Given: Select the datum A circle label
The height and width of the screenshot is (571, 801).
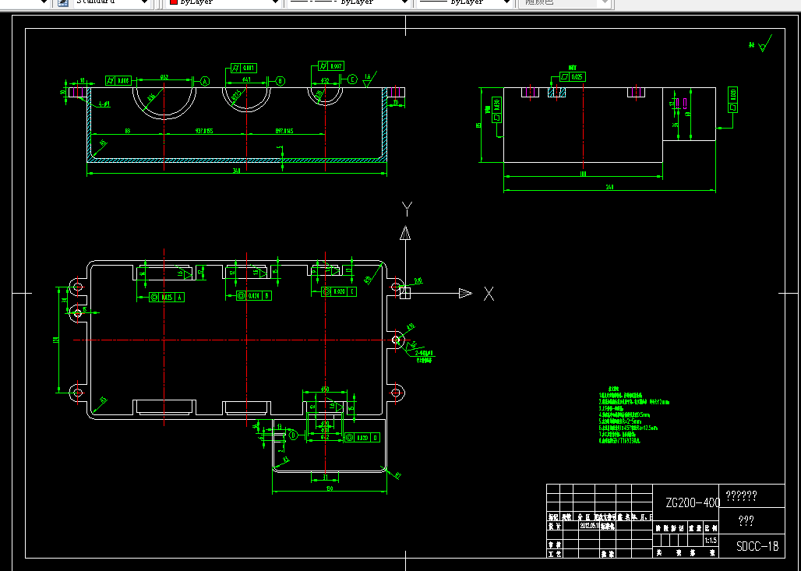Looking at the screenshot, I should (x=204, y=81).
